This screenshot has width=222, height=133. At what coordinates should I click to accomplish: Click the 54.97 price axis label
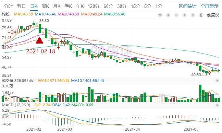coord(7,57)
